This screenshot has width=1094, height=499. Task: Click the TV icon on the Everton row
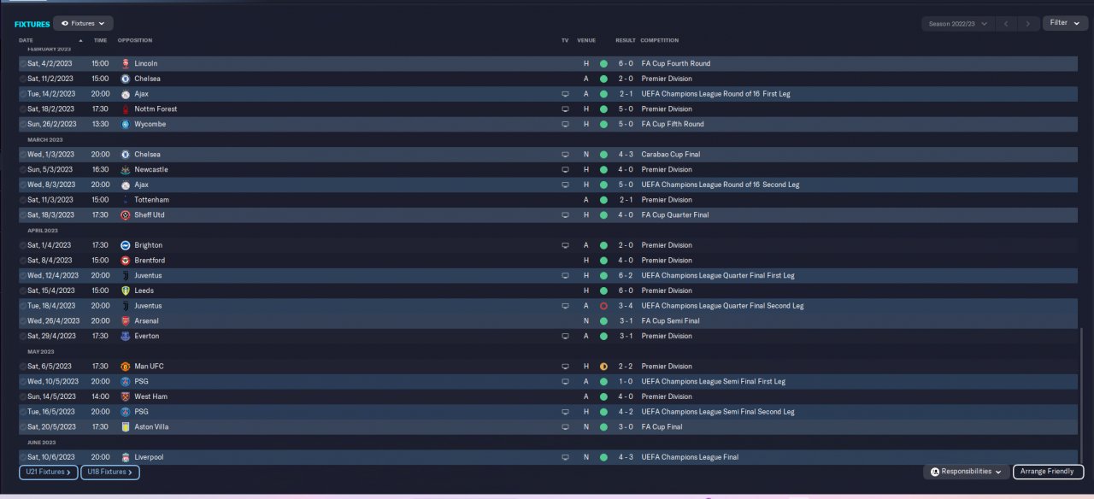coord(565,336)
